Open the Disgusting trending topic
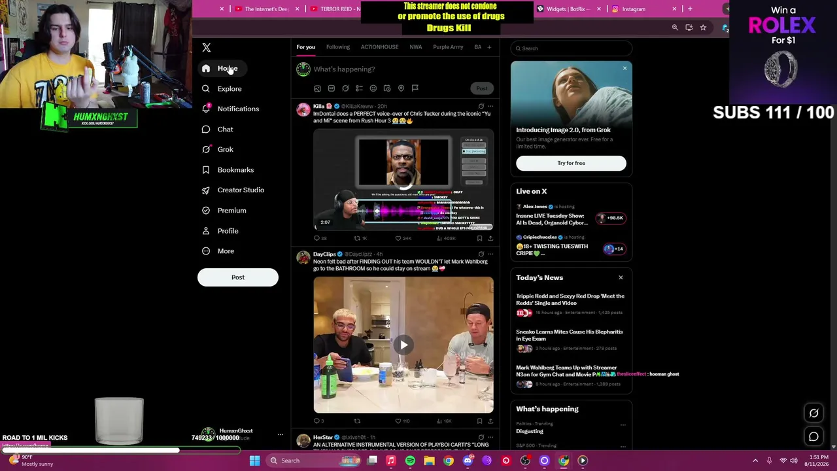837x471 pixels. click(530, 431)
